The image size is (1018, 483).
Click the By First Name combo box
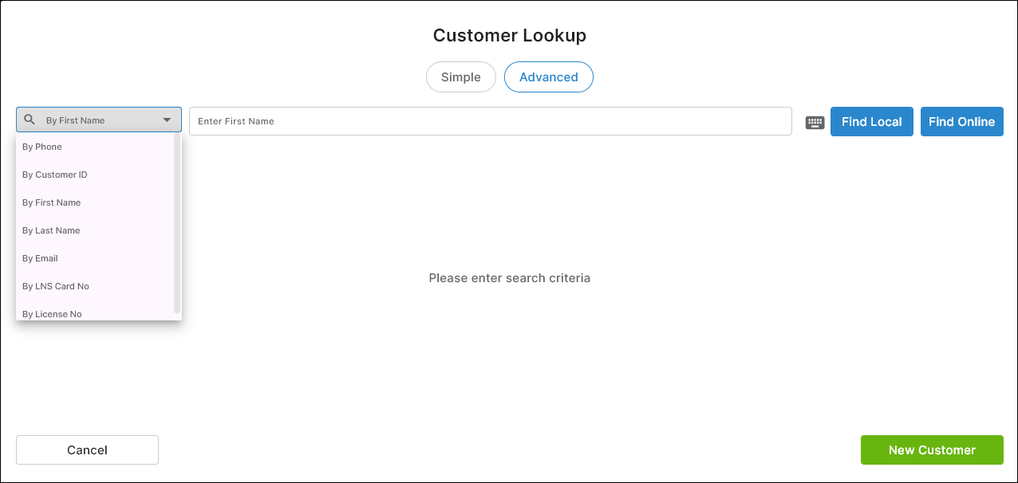click(99, 120)
